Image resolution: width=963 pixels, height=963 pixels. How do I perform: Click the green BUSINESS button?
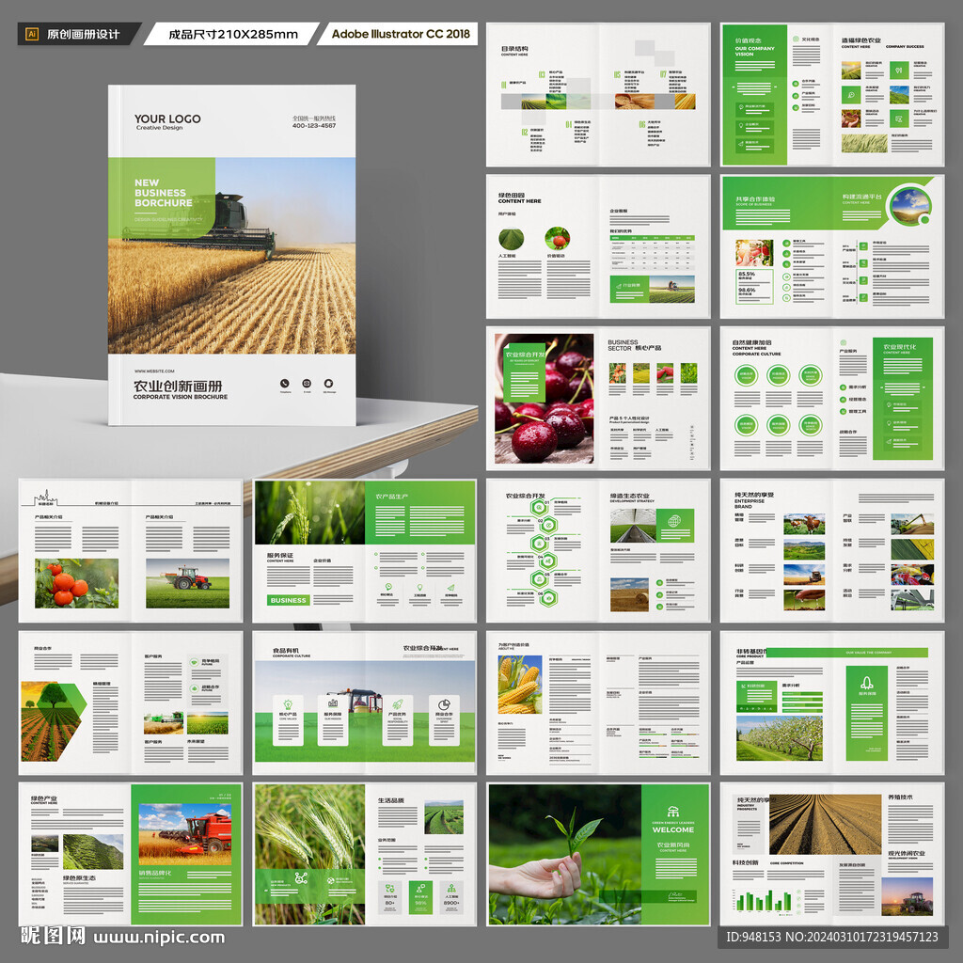tap(288, 600)
